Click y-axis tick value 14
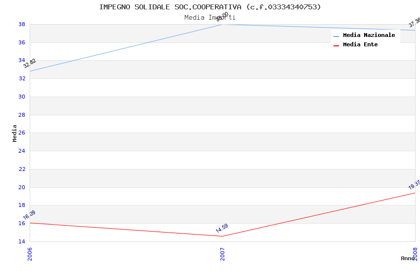This screenshot has height=271, width=420. 22,241
